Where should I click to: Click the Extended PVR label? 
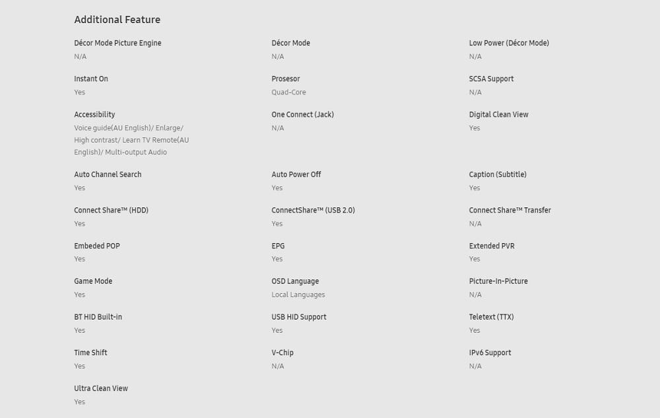492,246
